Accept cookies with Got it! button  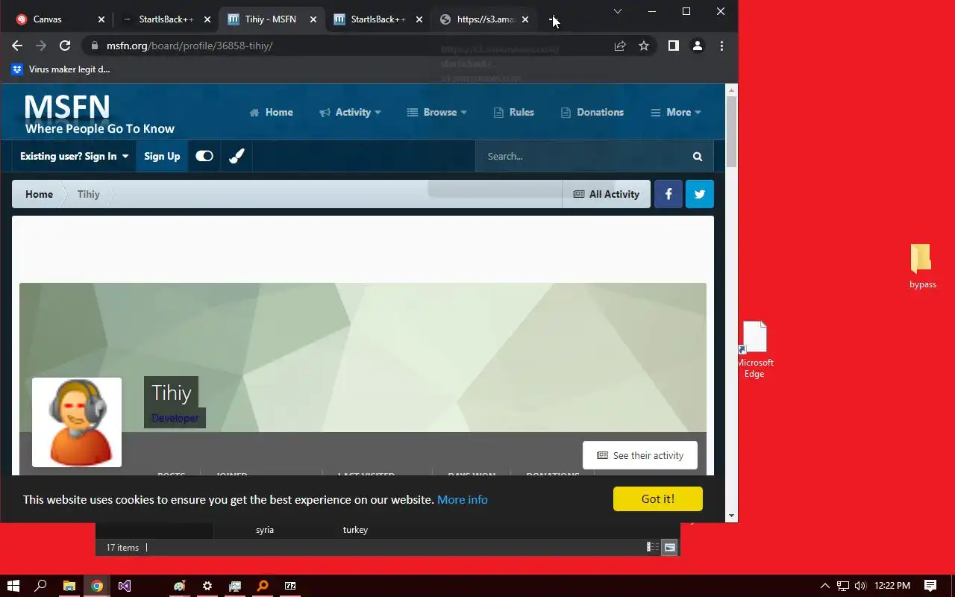tap(658, 498)
